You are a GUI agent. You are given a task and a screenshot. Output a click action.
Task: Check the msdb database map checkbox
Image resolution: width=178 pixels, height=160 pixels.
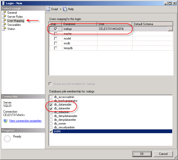tap(56, 43)
